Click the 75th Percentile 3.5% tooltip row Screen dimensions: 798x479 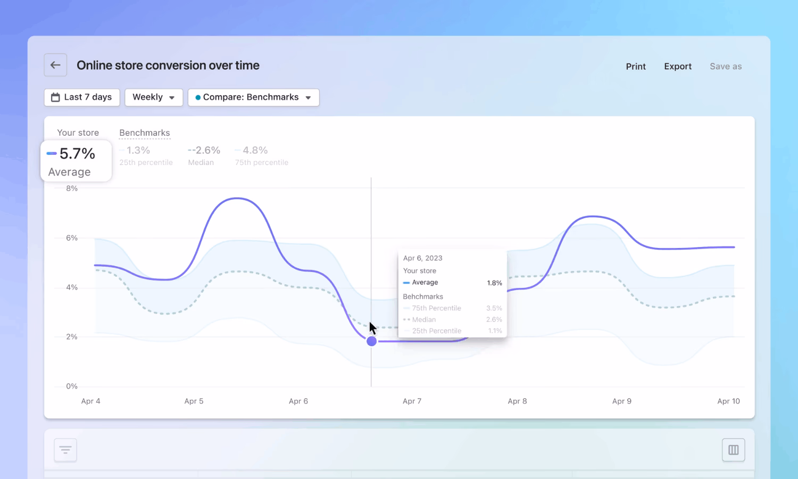(453, 308)
